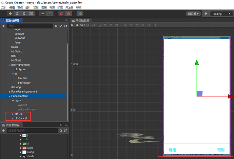234x159 pixels.
Task: Refresh the hierarchy panel
Action: 65,26
